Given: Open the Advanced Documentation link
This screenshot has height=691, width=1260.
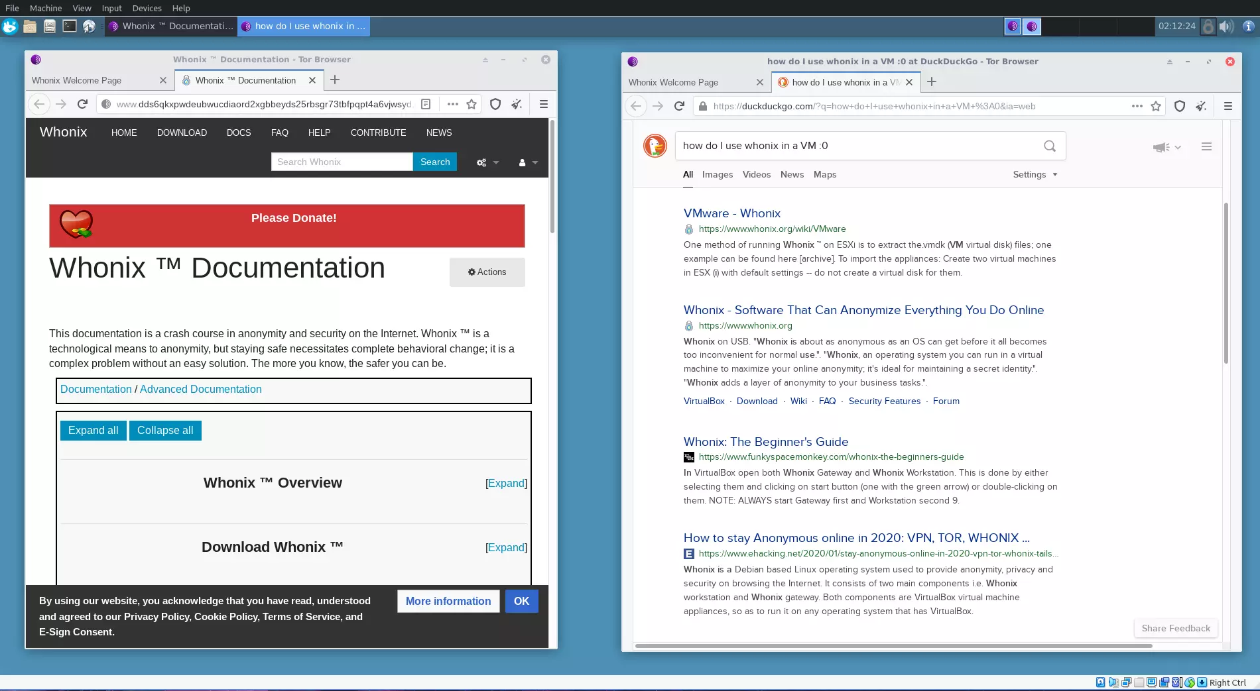Looking at the screenshot, I should 201,390.
